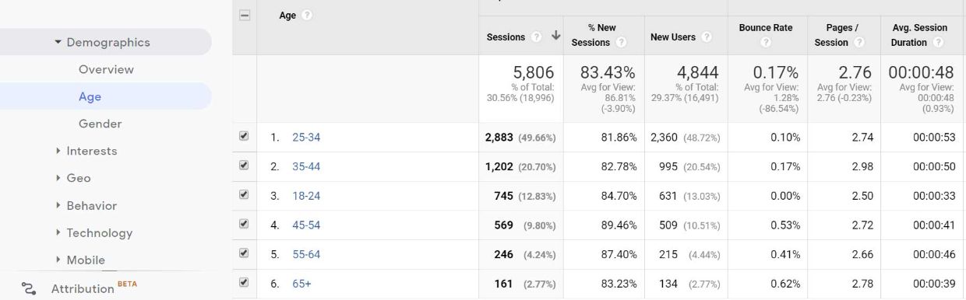Uncheck the 25-34 age row checkbox
The height and width of the screenshot is (300, 966).
[244, 136]
